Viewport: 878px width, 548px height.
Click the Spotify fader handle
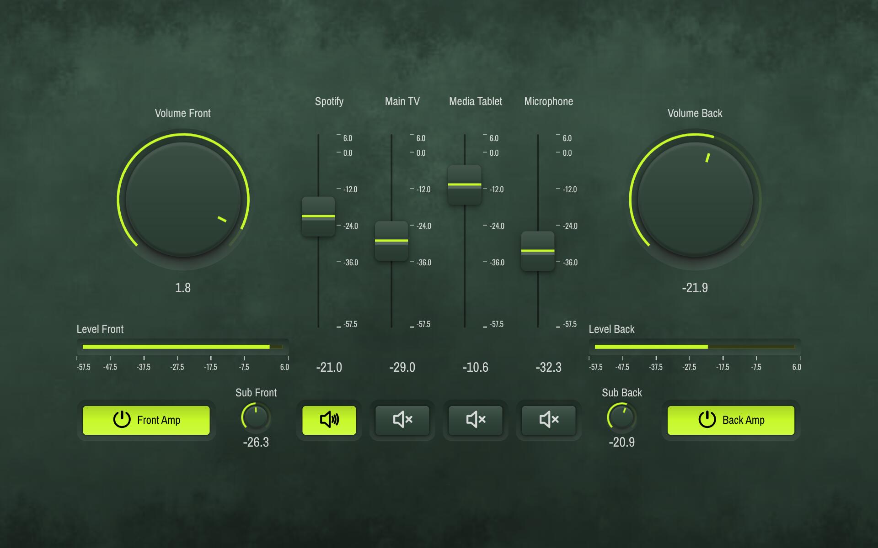(x=318, y=216)
